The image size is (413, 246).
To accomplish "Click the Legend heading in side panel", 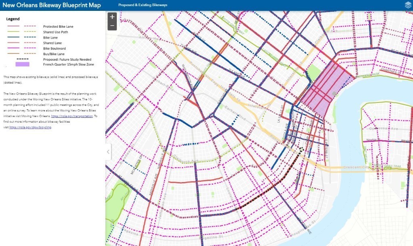I will click(x=13, y=19).
